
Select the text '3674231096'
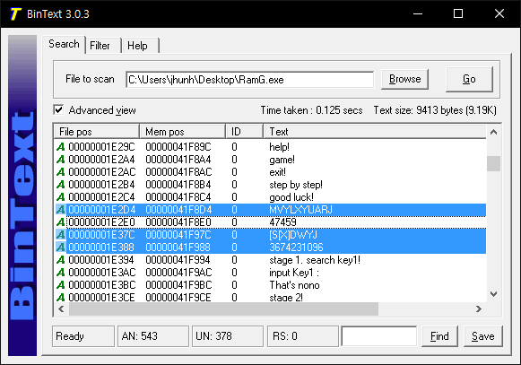click(x=296, y=248)
